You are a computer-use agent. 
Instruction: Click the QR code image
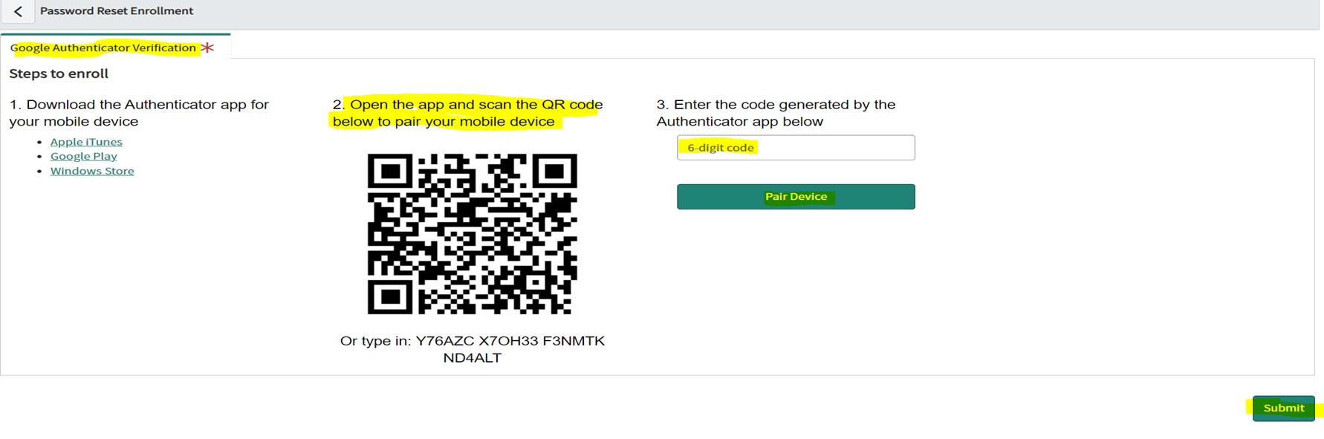(x=472, y=233)
